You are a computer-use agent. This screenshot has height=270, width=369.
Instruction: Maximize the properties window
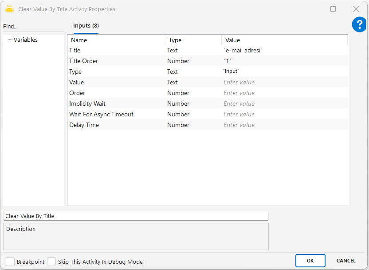point(333,9)
